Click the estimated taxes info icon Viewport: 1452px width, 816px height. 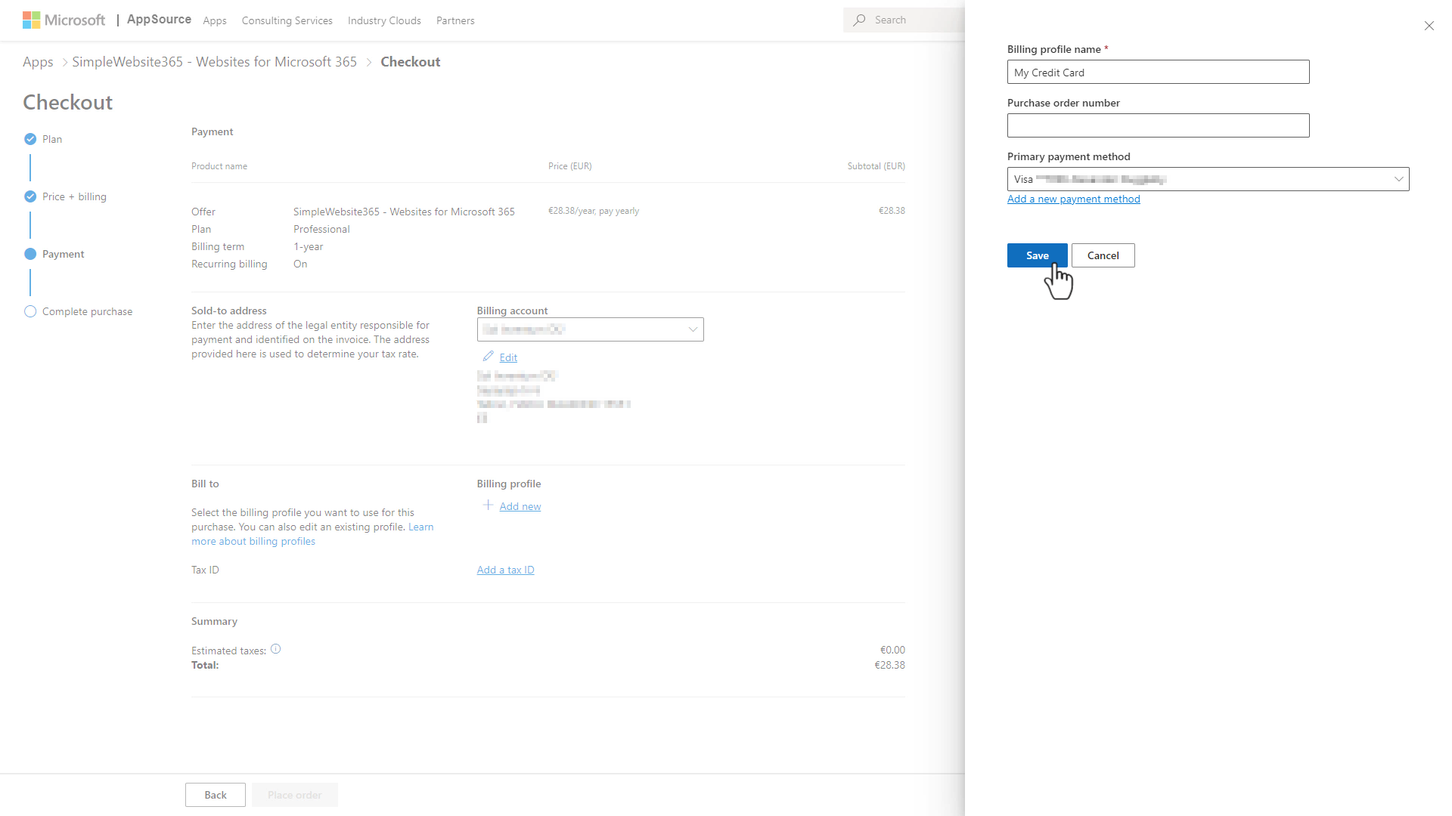click(x=276, y=649)
